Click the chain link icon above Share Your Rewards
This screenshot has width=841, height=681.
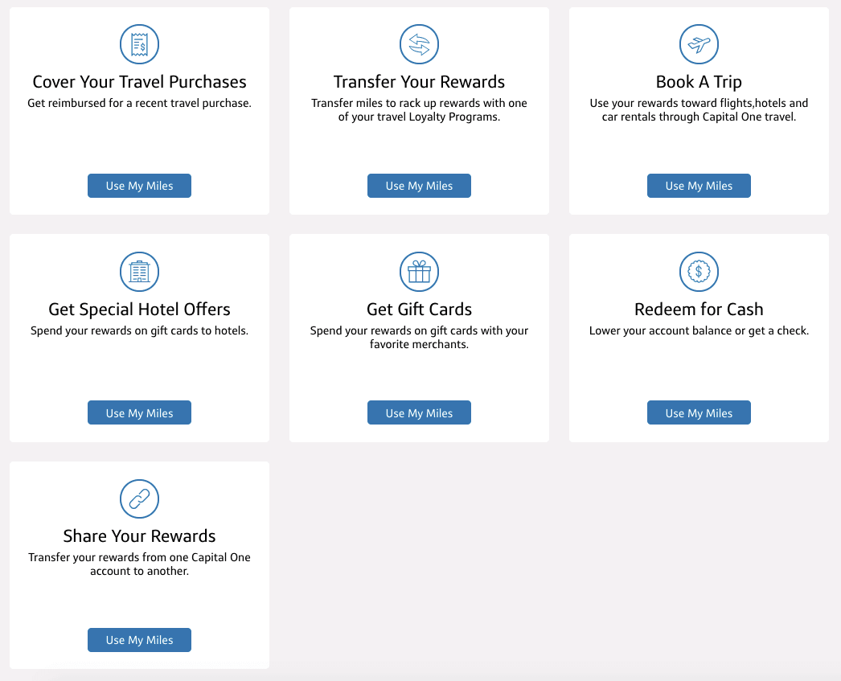pos(139,498)
